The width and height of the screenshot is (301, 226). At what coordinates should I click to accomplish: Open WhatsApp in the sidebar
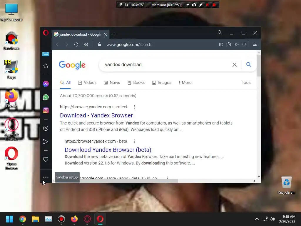(46, 97)
